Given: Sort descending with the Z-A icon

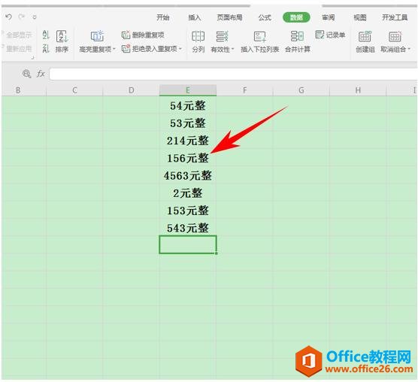Looking at the screenshot, I should (x=46, y=49).
